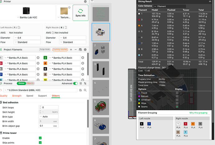Image resolution: width=215 pixels, height=145 pixels.
Task: Save the process preset
Action: coord(80,90)
